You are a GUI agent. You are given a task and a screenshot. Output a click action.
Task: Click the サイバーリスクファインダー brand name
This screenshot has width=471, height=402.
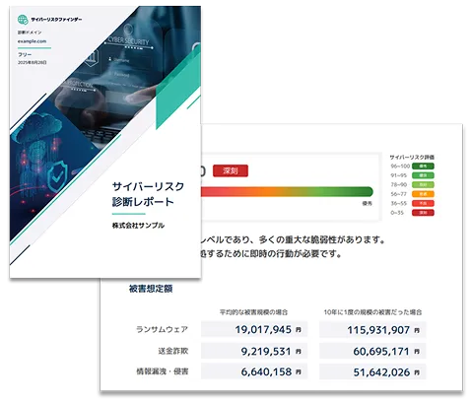point(56,20)
